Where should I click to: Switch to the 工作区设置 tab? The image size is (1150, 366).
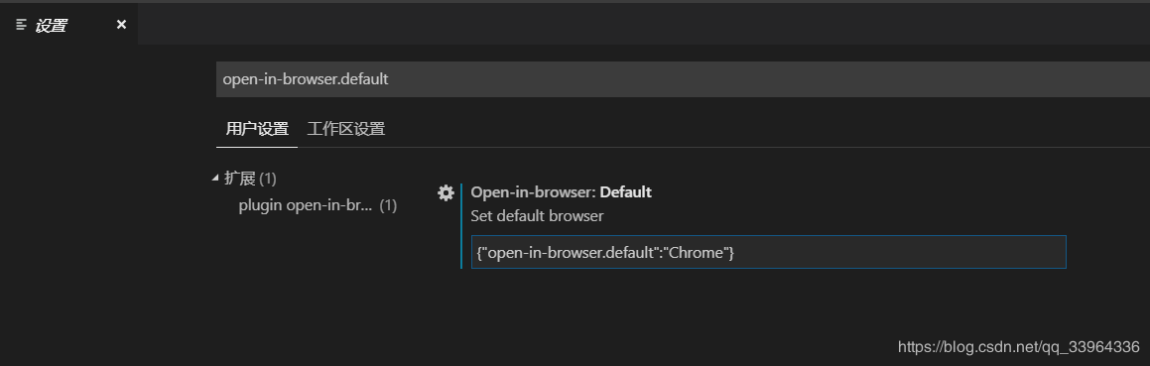[x=346, y=129]
